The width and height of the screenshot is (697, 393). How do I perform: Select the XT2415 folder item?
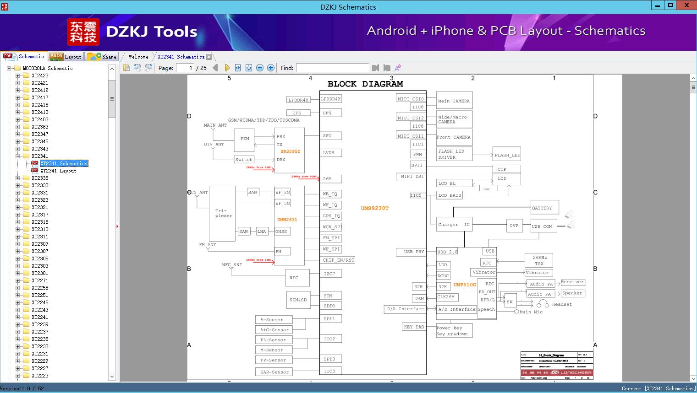click(x=40, y=105)
